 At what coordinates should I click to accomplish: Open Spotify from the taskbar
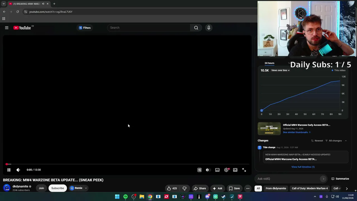tap(126, 197)
